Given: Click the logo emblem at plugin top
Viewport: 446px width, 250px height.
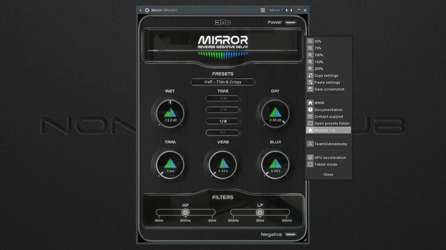Looking at the screenshot, I should coord(223,22).
